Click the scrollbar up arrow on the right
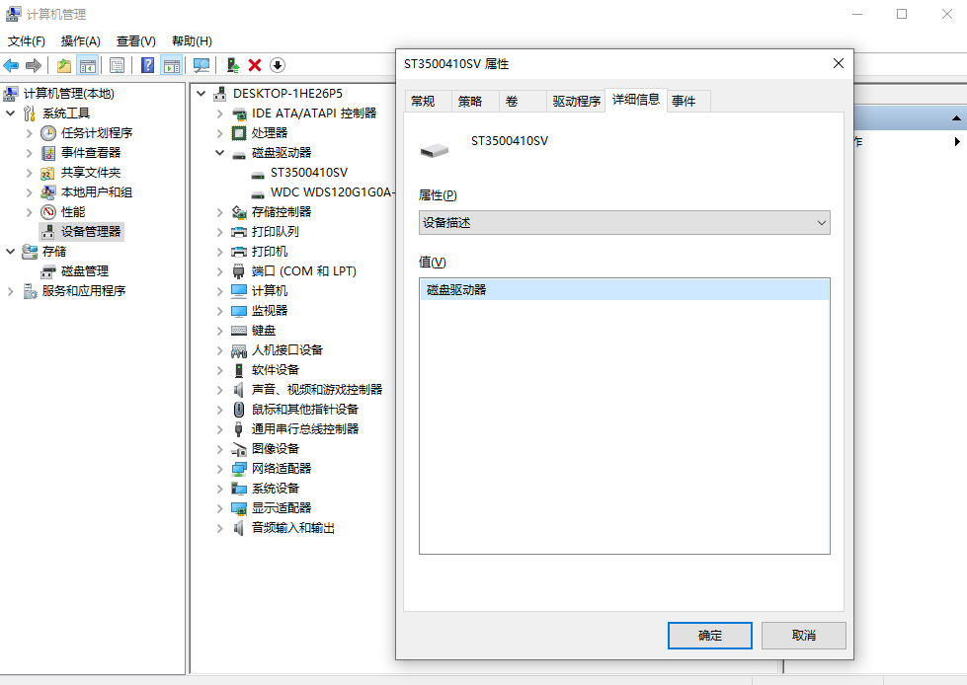The height and width of the screenshot is (685, 967). pos(958,118)
